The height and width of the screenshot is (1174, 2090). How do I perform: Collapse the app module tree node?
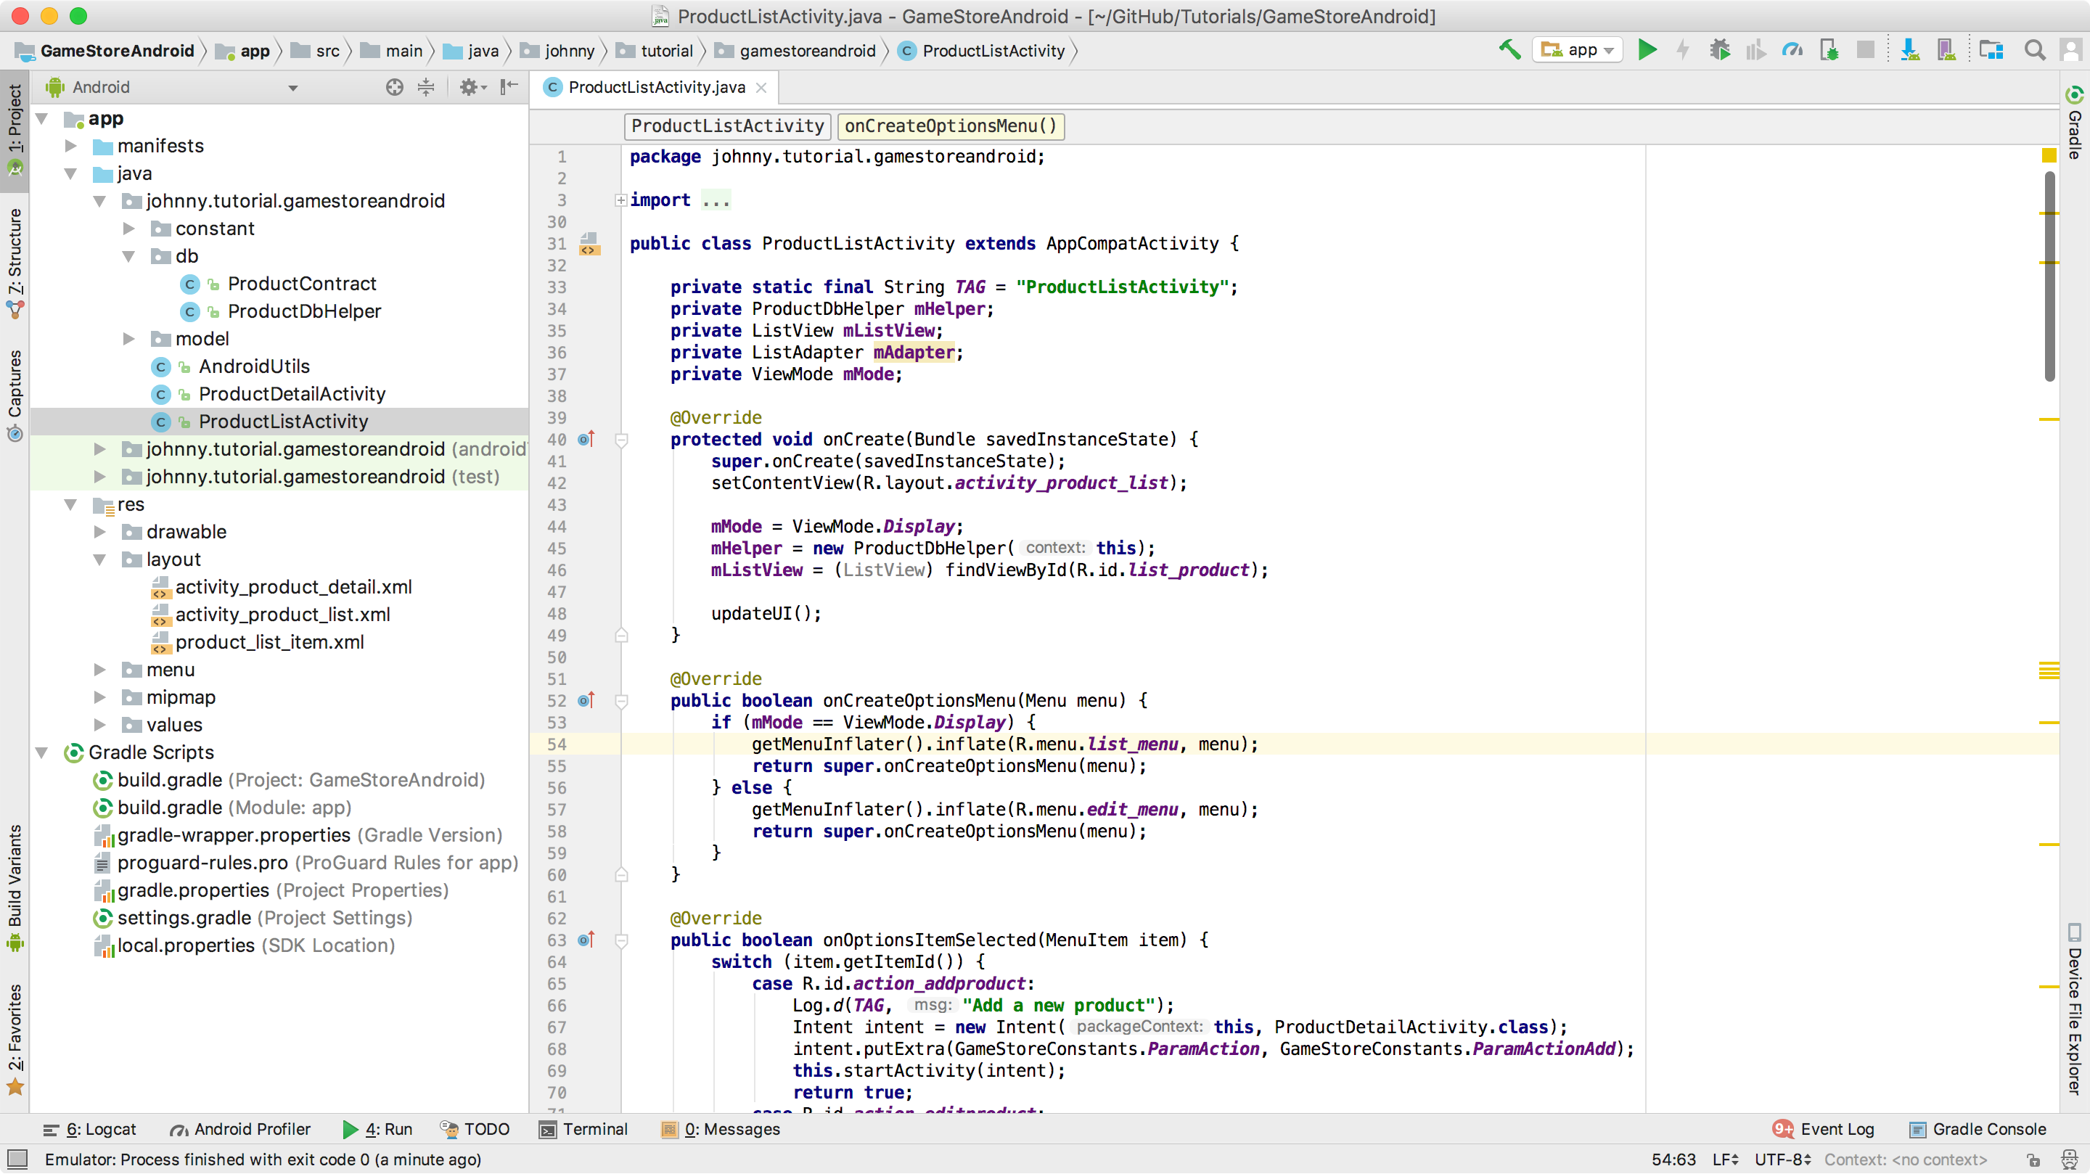coord(42,118)
